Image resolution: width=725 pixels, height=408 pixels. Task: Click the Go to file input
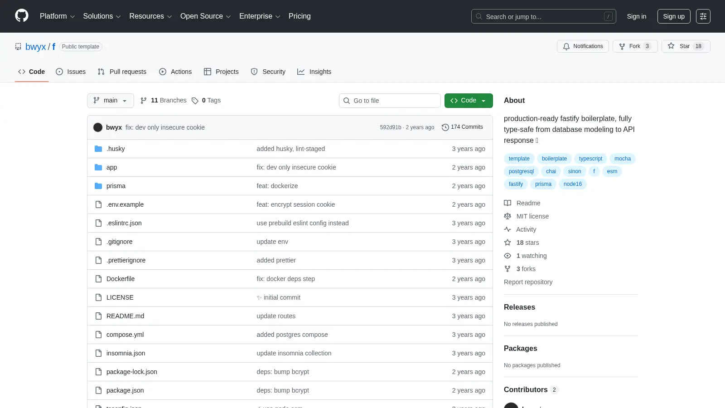coord(390,101)
